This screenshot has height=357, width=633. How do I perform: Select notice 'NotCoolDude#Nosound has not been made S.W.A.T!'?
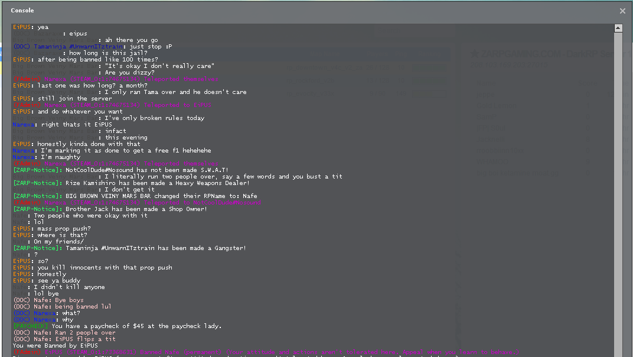point(120,170)
